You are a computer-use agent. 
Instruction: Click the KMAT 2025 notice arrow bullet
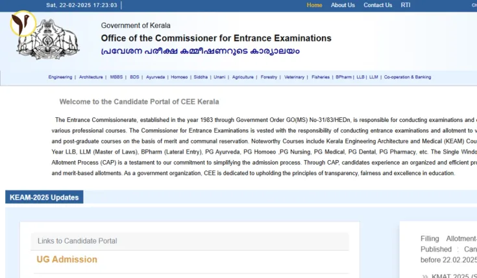425,276
